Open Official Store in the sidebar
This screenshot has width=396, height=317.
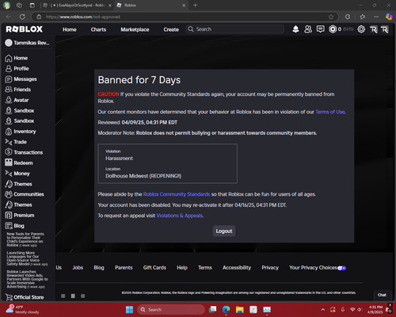(25, 297)
